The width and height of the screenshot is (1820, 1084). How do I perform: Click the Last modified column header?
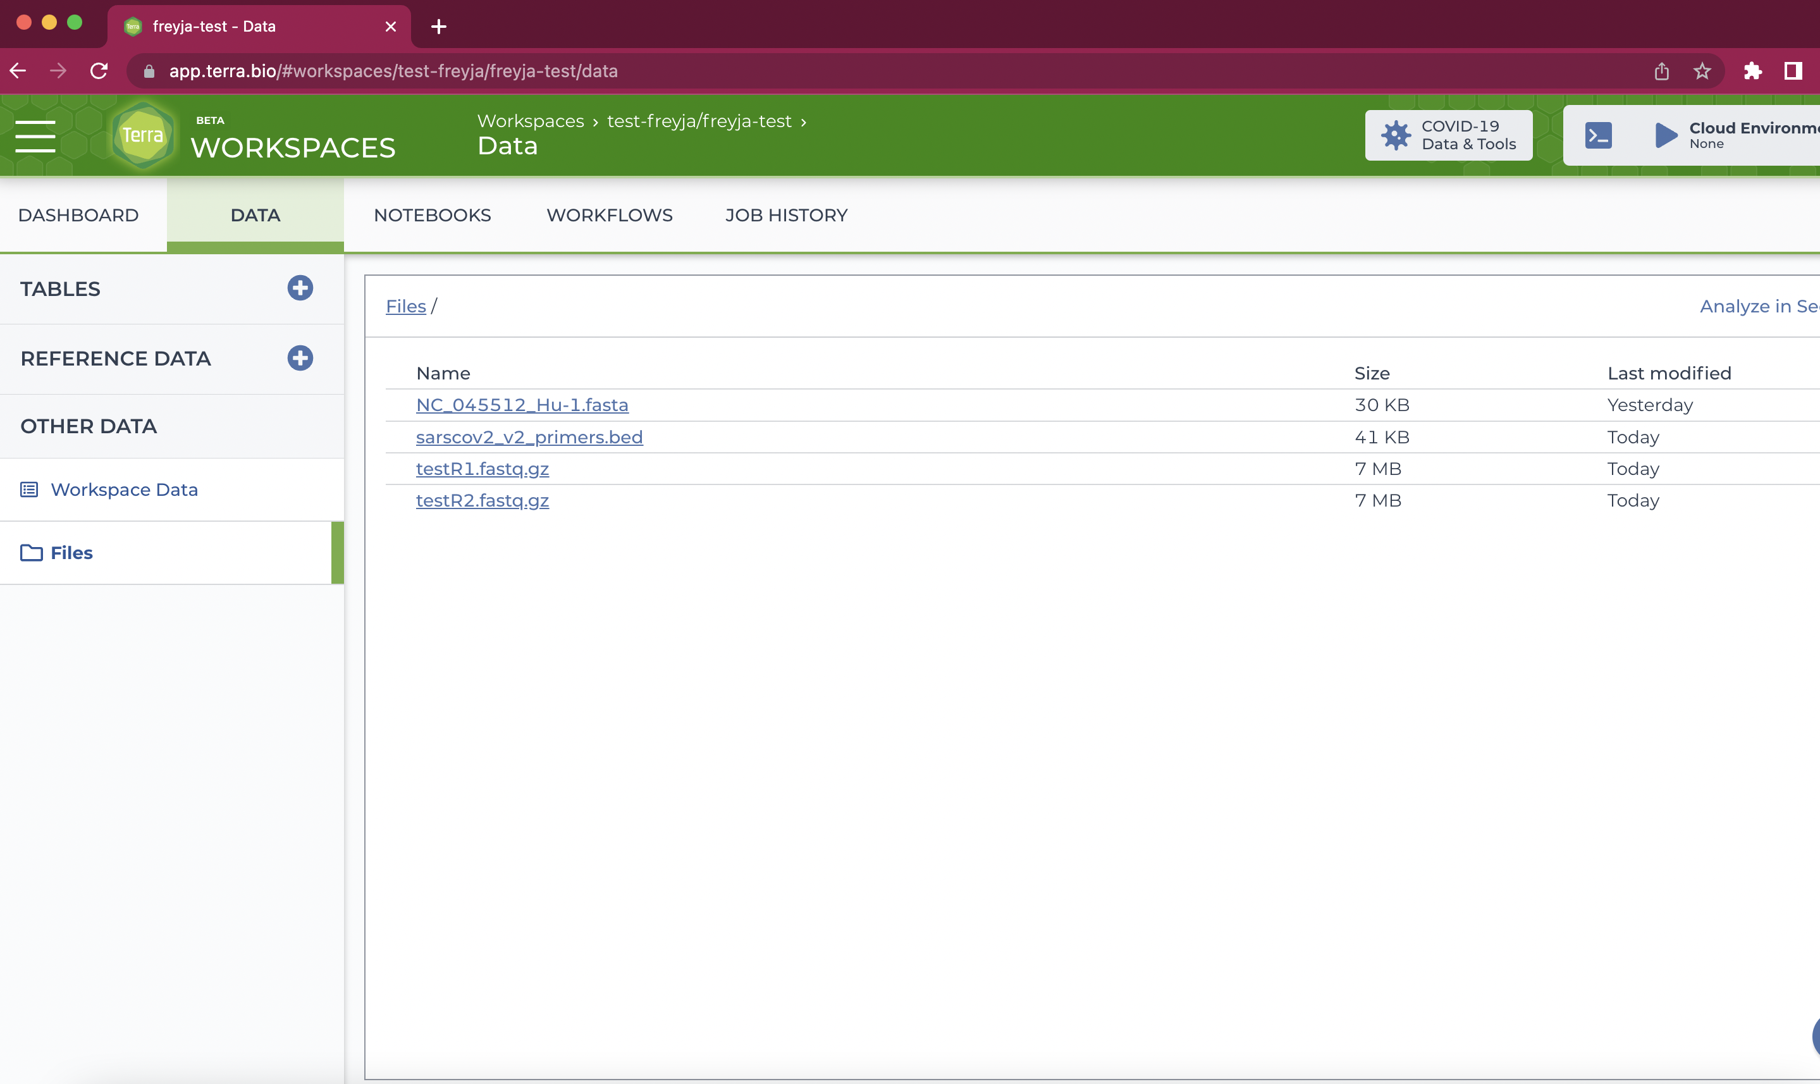tap(1669, 373)
